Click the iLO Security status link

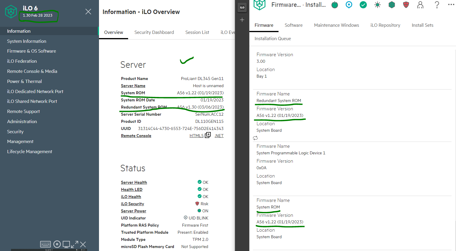tap(132, 204)
